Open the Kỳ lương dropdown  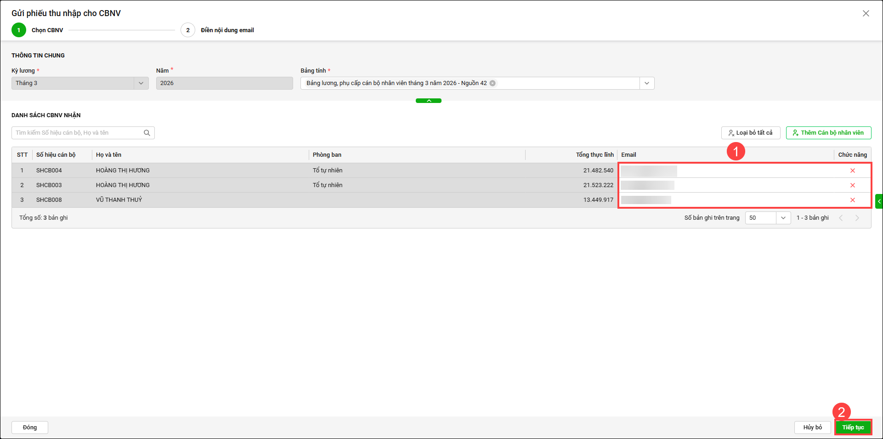[x=141, y=83]
